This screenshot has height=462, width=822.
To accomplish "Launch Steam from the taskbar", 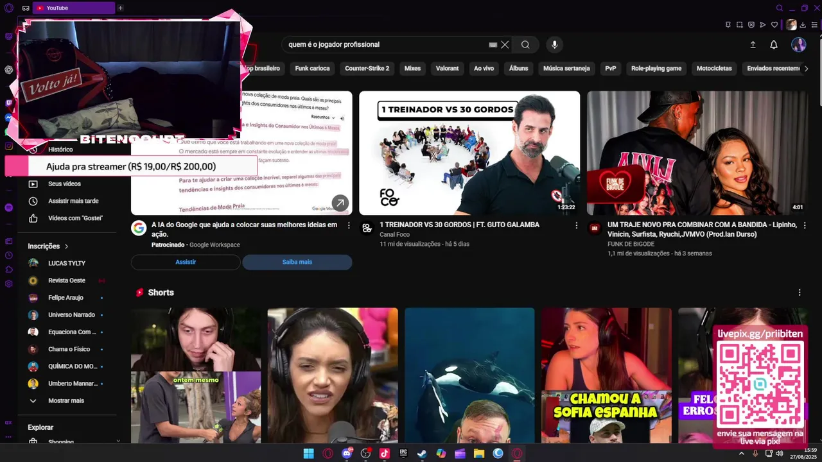I will [422, 454].
